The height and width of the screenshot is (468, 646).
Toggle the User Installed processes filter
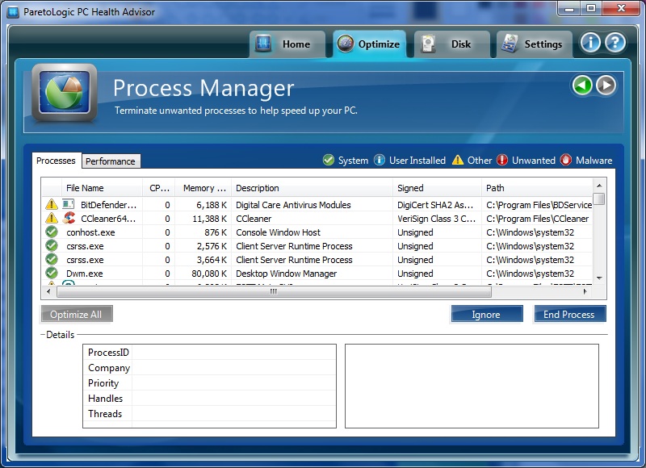(380, 161)
